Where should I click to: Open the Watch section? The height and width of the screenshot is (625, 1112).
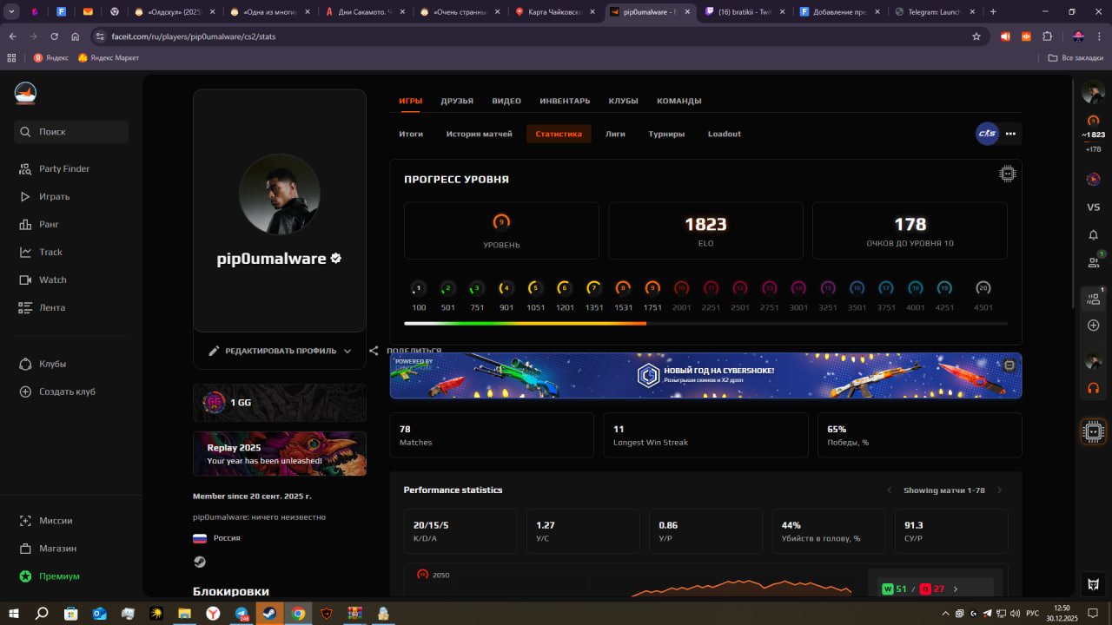(x=52, y=280)
